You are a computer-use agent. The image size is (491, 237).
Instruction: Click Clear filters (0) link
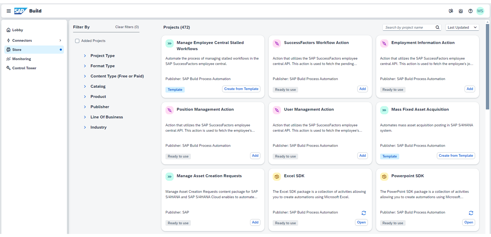click(x=127, y=27)
